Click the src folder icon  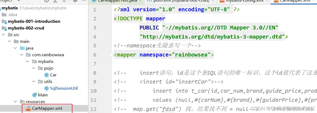point(10,35)
